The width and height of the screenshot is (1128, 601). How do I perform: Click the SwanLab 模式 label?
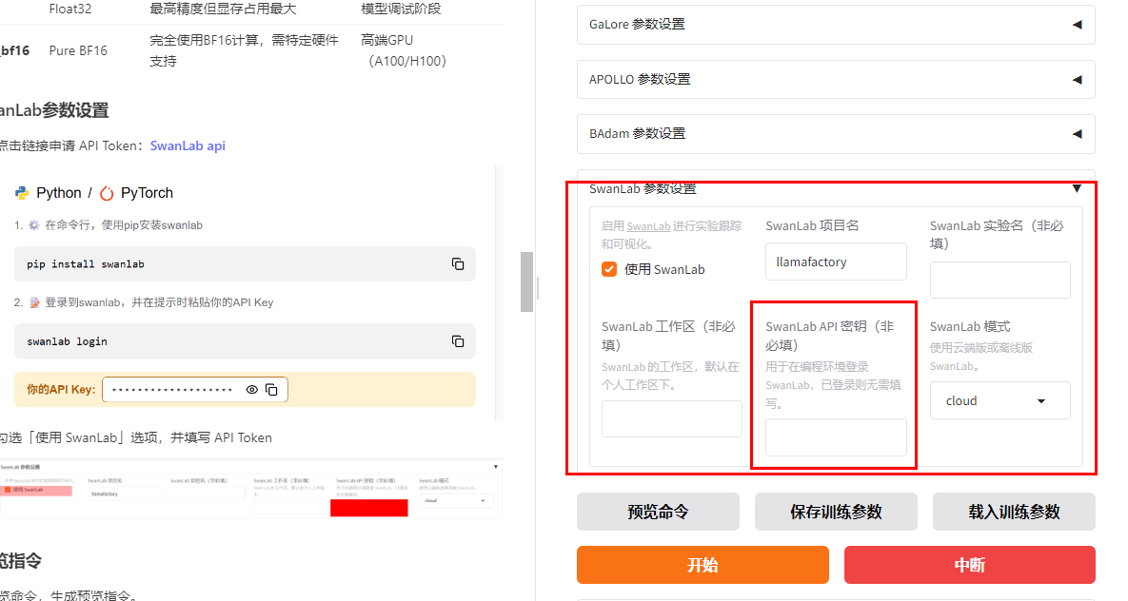[x=970, y=326]
